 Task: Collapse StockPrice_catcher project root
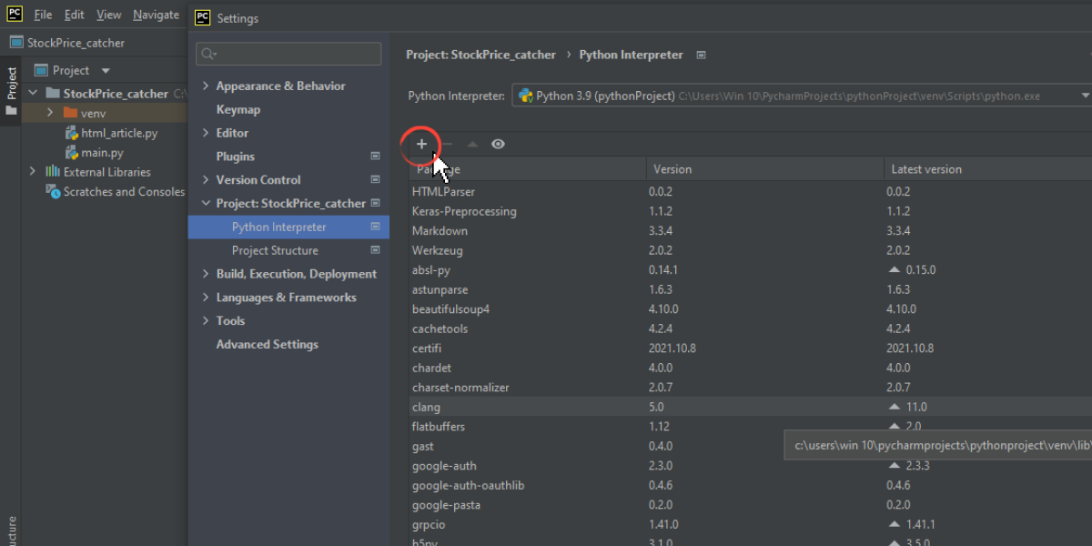click(x=34, y=94)
